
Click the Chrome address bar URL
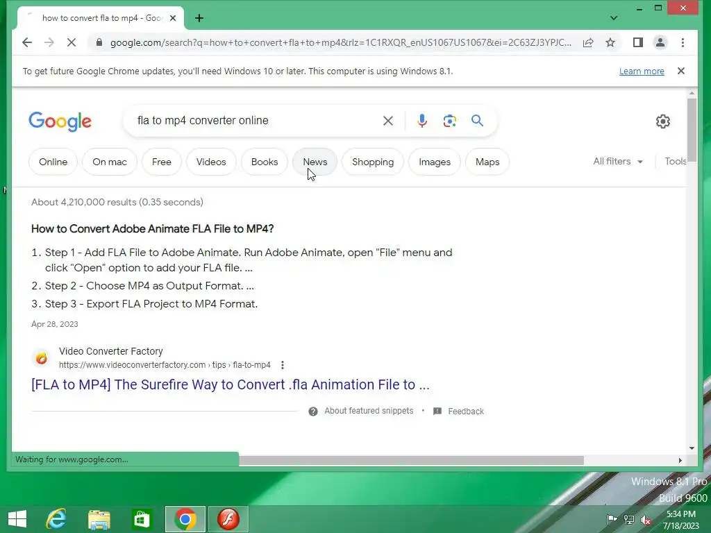340,42
